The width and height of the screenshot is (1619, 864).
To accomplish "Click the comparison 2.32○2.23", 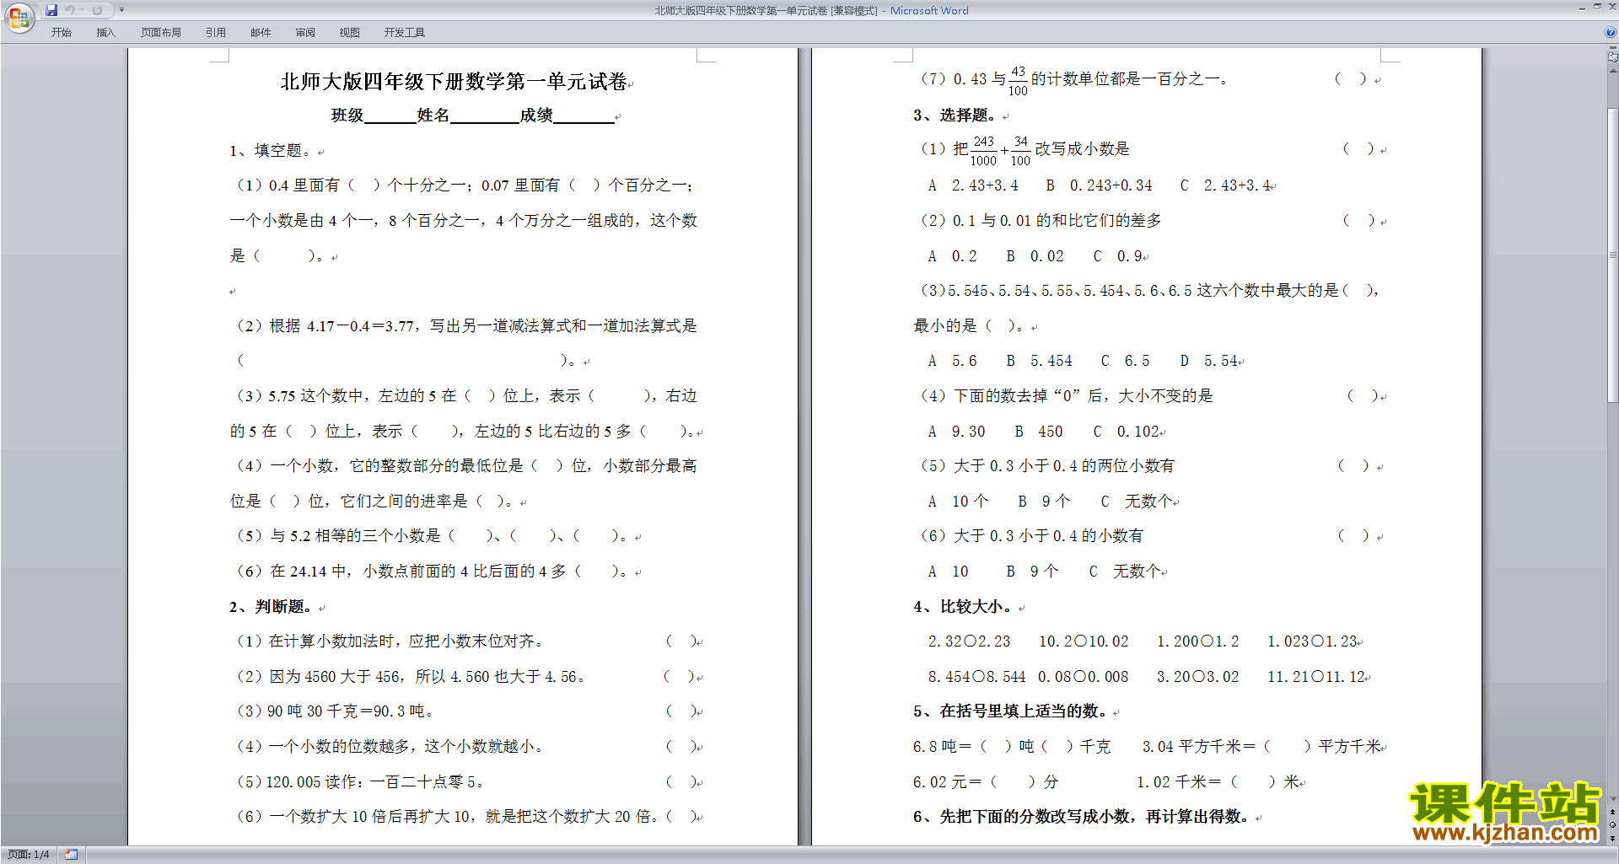I will 969,641.
